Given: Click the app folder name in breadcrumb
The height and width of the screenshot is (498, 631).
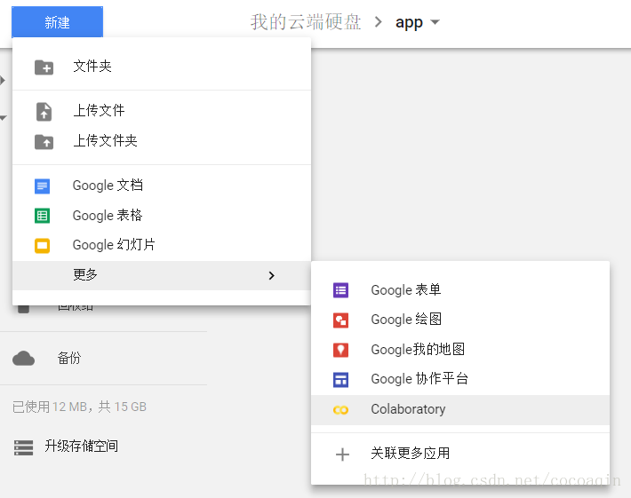Looking at the screenshot, I should click(409, 22).
